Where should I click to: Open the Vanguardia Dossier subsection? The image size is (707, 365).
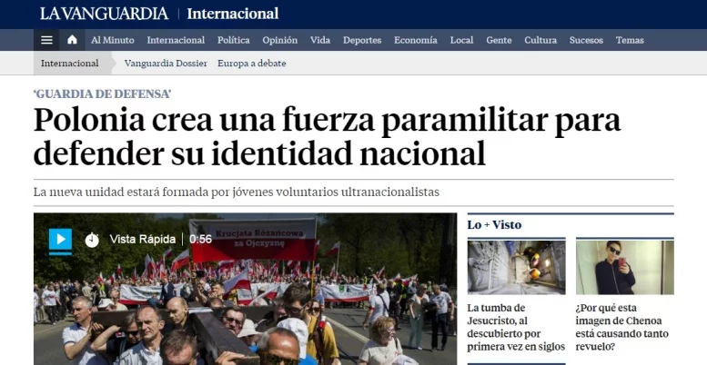click(166, 64)
